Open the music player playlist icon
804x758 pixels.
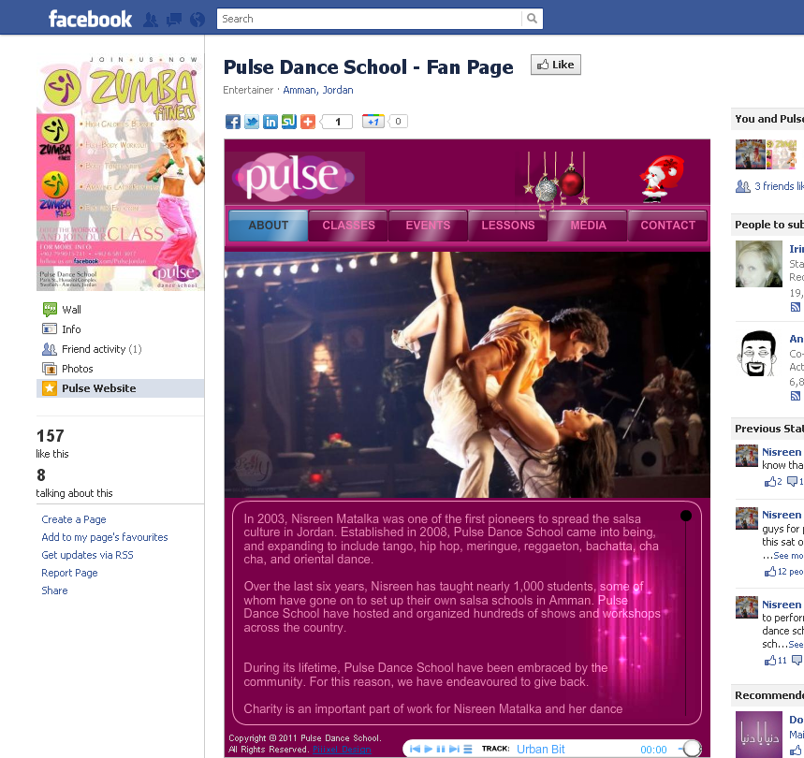[468, 750]
